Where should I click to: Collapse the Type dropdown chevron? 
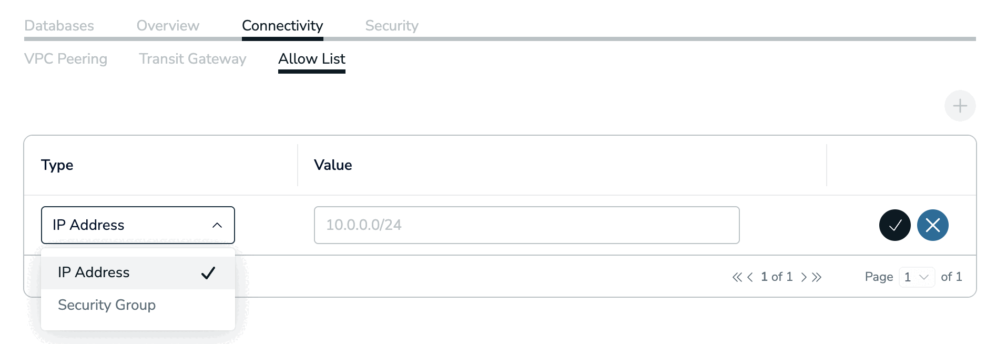click(217, 225)
